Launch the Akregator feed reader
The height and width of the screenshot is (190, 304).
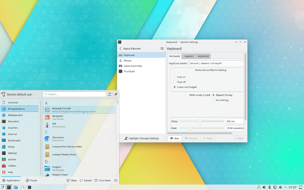(x=76, y=117)
